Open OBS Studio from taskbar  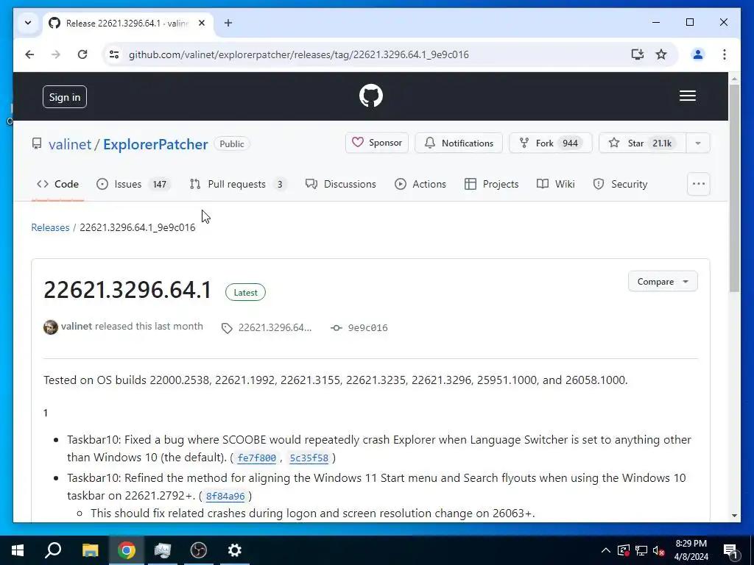click(x=198, y=550)
